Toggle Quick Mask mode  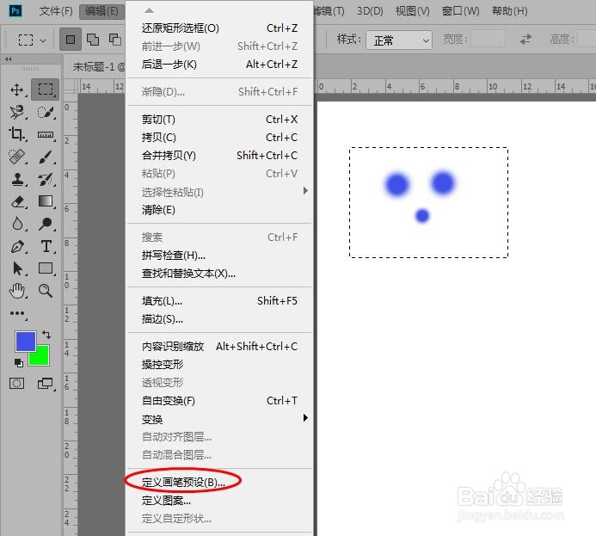click(x=16, y=383)
